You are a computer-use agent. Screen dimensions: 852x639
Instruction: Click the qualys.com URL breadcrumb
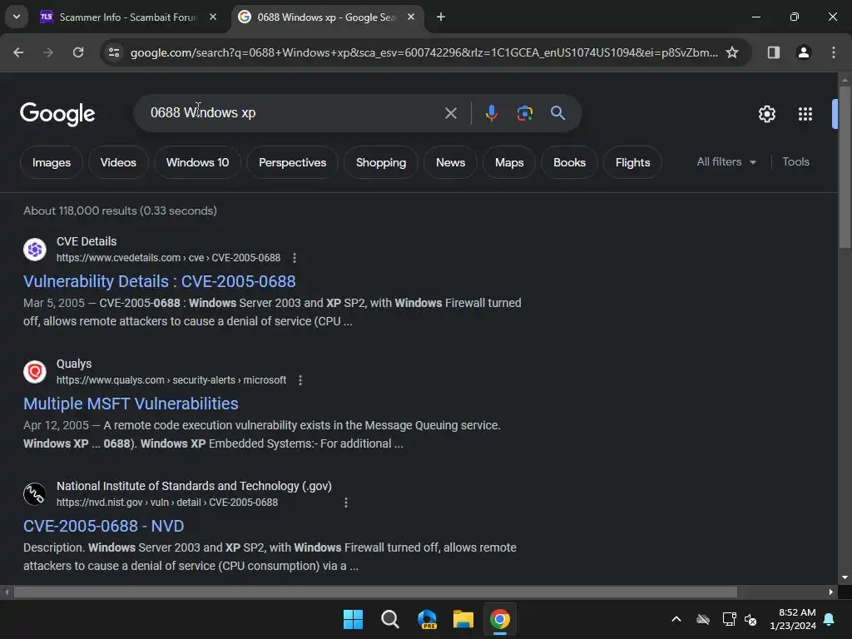pos(171,379)
